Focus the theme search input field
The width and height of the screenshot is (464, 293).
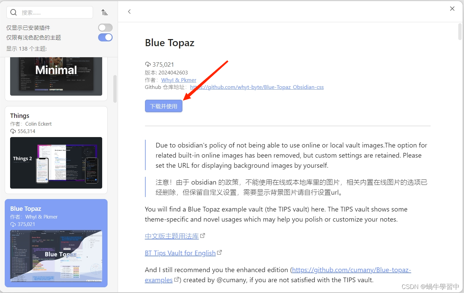tap(50, 12)
